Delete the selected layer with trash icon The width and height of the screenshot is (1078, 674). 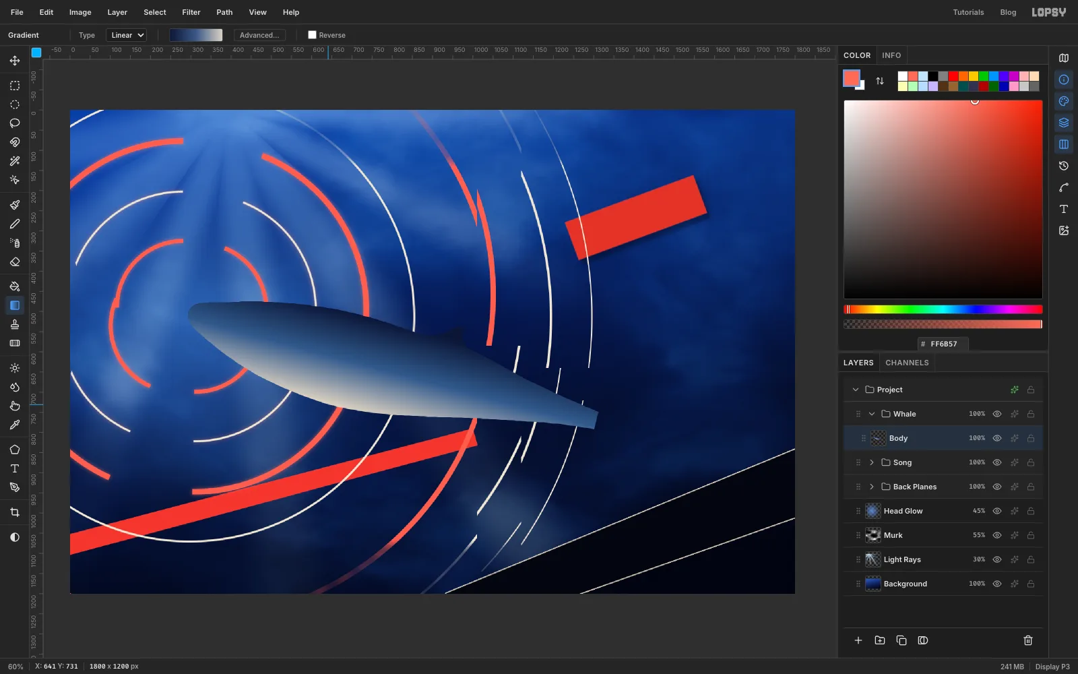click(1028, 640)
